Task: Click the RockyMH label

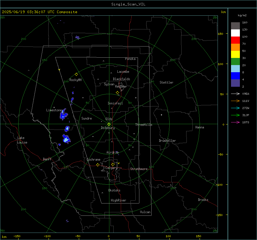Action: pos(75,80)
